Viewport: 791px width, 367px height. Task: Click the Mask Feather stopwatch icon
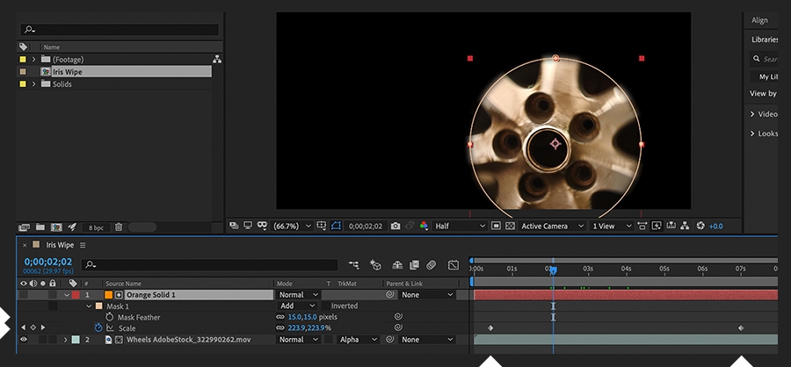(109, 317)
